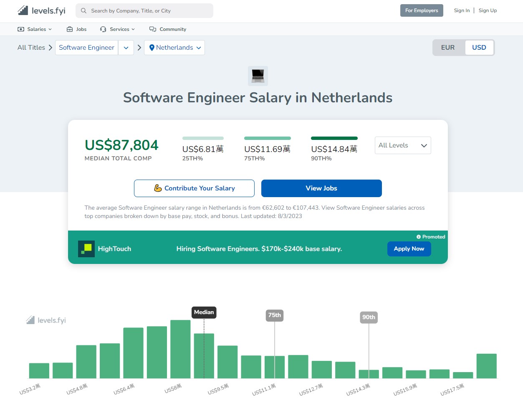This screenshot has width=523, height=398.
Task: Open the Netherlands location dropdown
Action: pyautogui.click(x=175, y=48)
